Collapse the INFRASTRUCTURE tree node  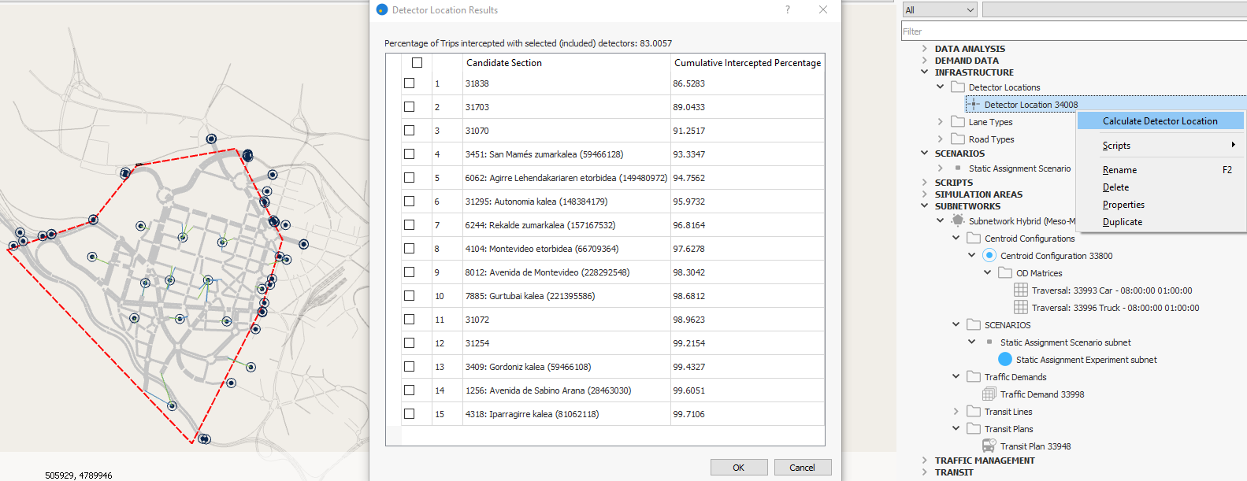point(924,72)
